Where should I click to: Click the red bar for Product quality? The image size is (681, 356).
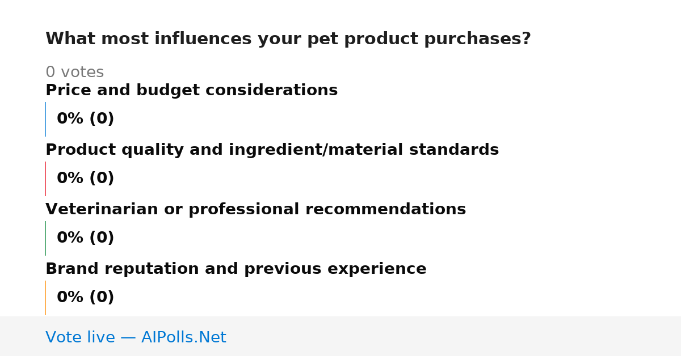45,179
